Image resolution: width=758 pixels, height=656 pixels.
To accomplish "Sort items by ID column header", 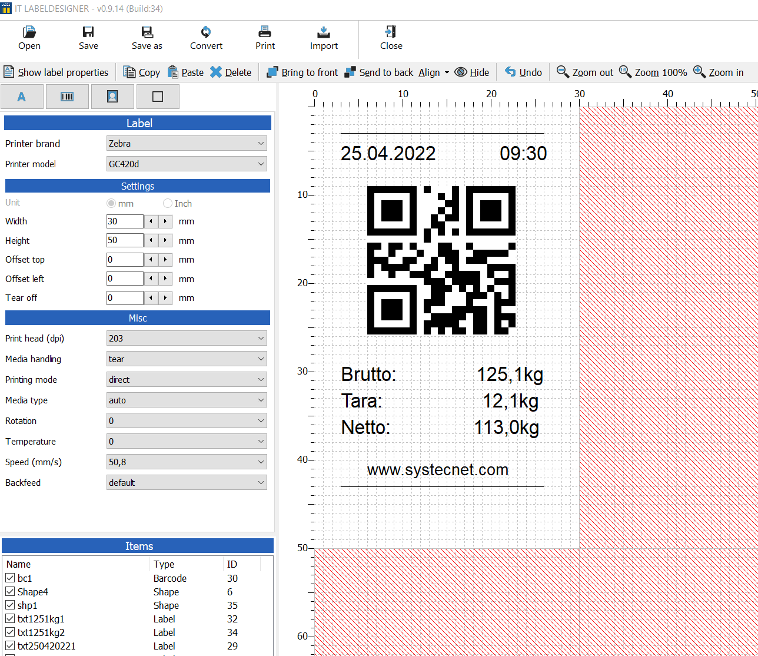I will point(241,564).
